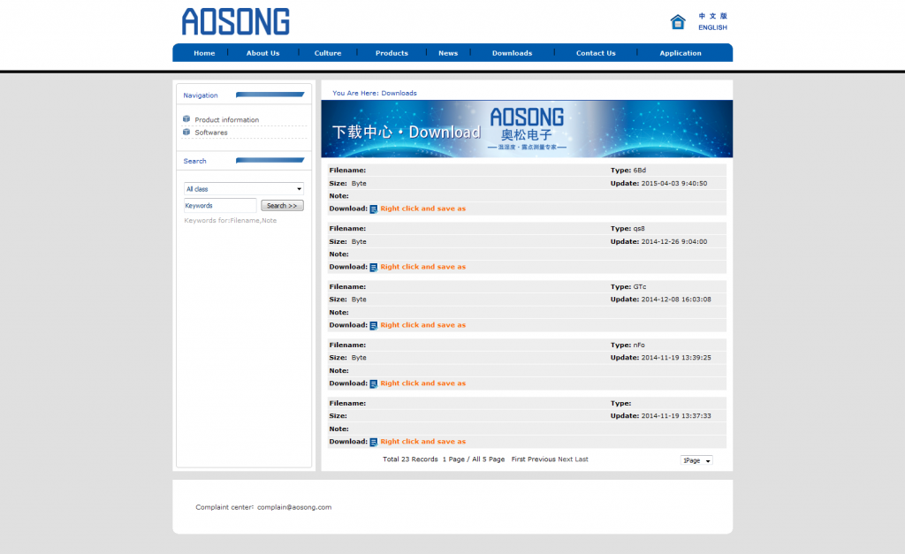Go to Previous page link
This screenshot has width=905, height=554.
pyautogui.click(x=542, y=459)
